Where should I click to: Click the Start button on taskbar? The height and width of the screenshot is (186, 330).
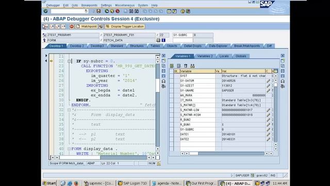pyautogui.click(x=49, y=183)
